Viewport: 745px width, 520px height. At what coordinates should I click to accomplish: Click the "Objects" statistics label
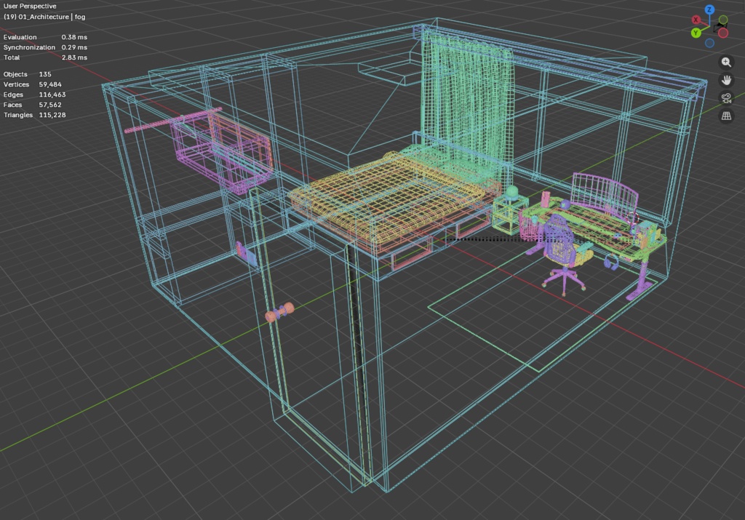pos(15,74)
